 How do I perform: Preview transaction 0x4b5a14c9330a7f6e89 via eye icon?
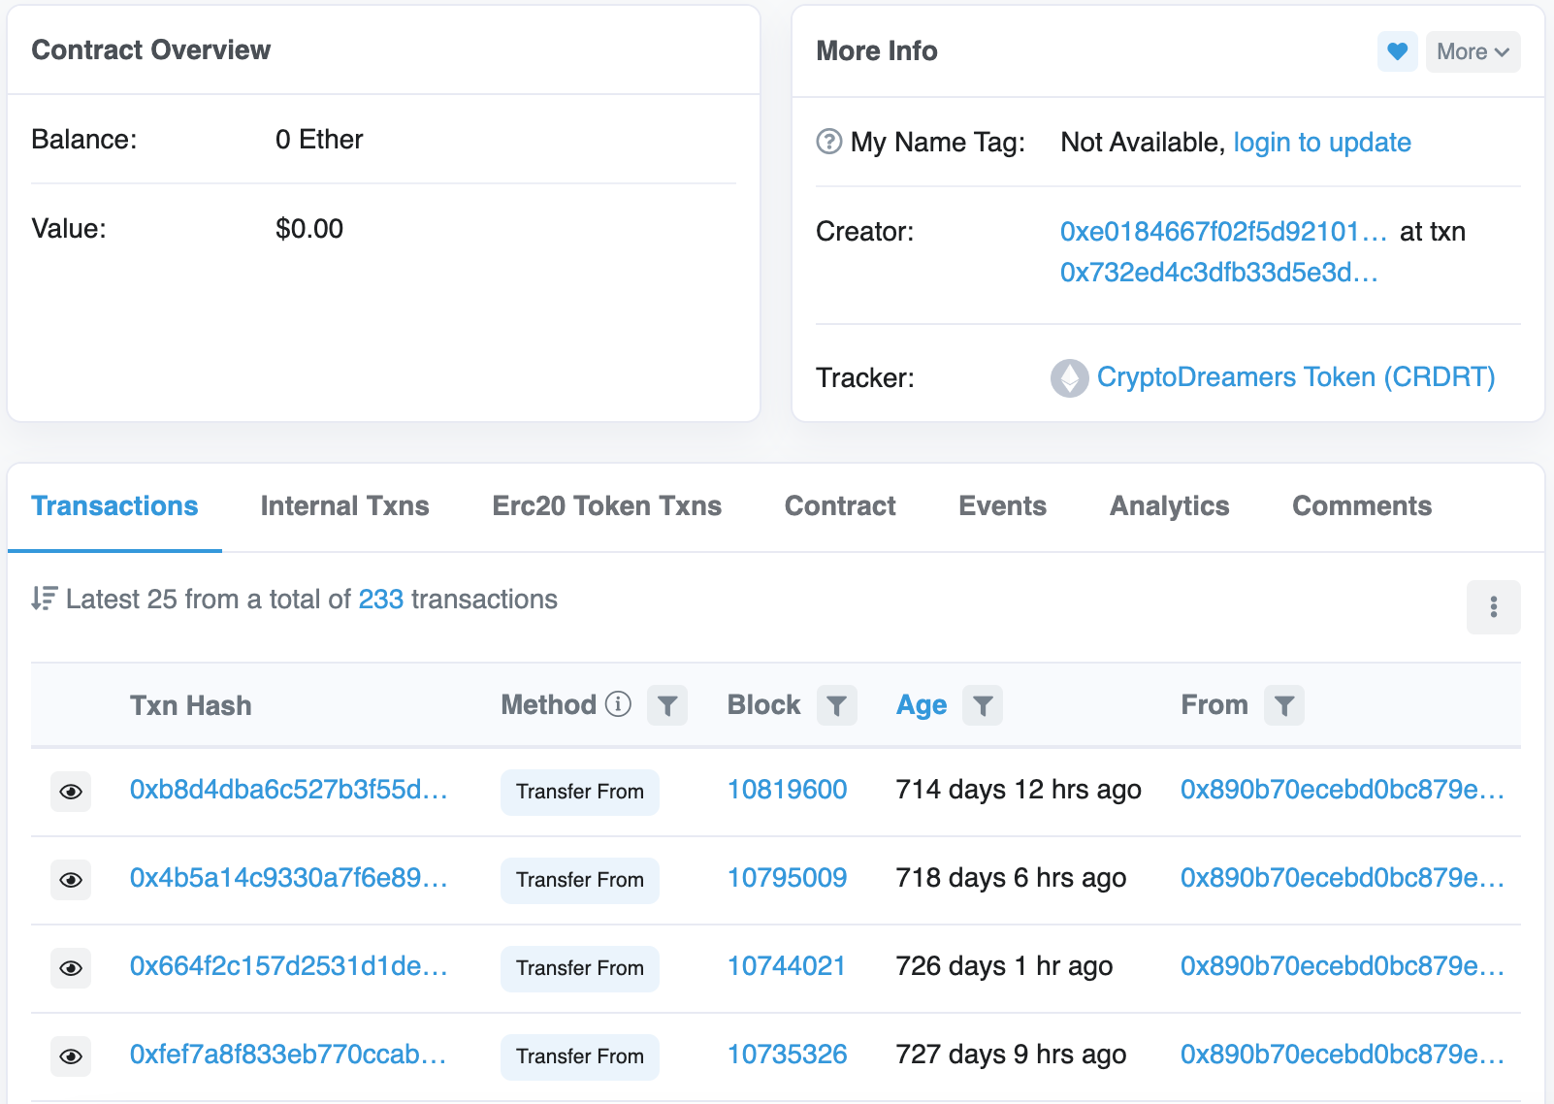coord(71,880)
